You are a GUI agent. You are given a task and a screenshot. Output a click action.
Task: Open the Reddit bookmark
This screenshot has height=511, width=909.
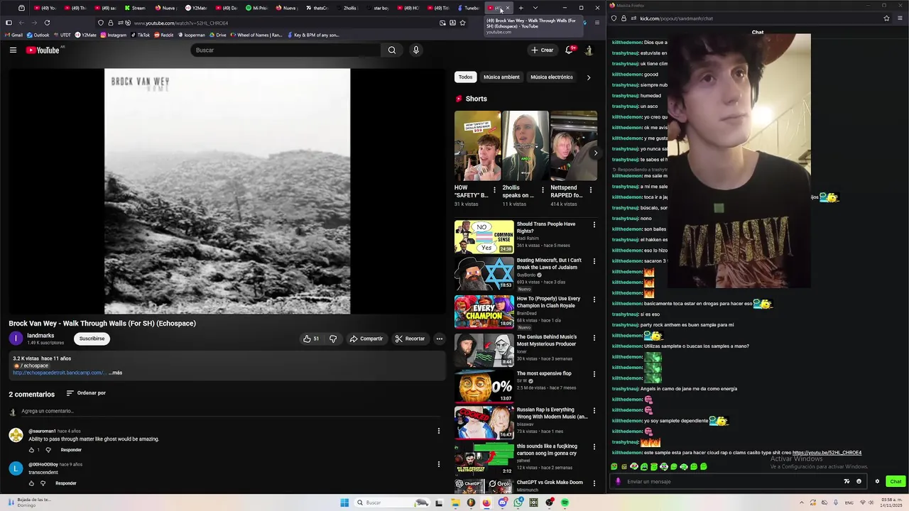point(164,35)
